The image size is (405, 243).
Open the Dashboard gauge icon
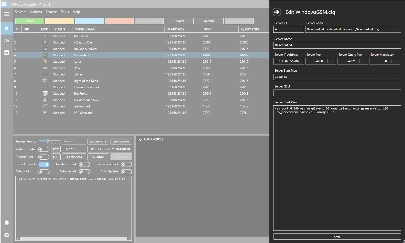coord(7,41)
